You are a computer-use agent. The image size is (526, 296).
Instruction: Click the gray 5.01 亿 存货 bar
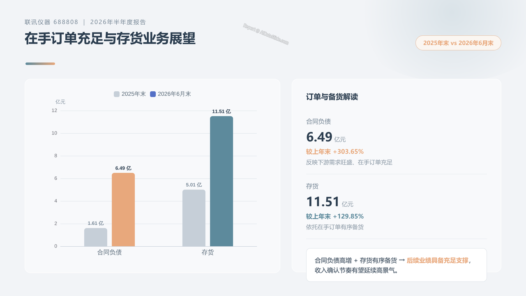click(194, 218)
